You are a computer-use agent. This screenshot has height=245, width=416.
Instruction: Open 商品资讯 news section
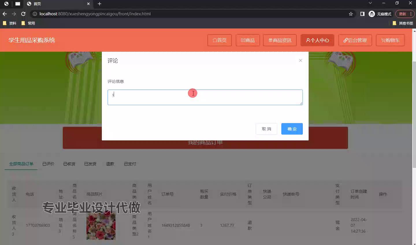tap(280, 40)
